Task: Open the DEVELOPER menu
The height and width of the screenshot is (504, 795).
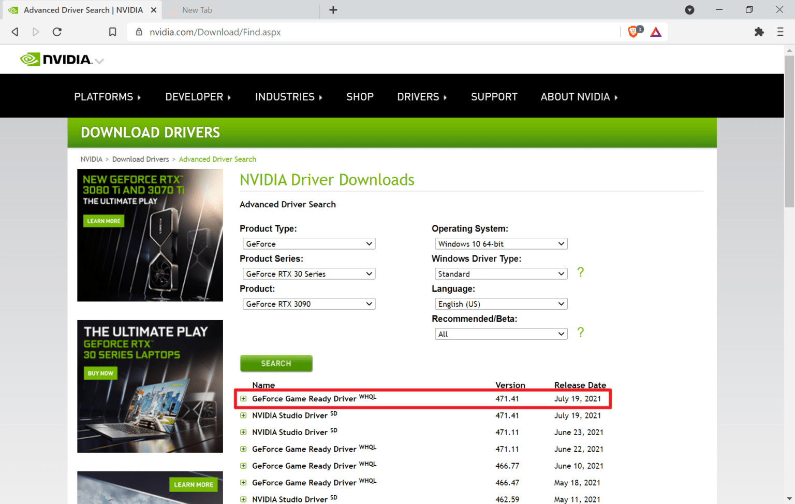Action: pos(198,97)
